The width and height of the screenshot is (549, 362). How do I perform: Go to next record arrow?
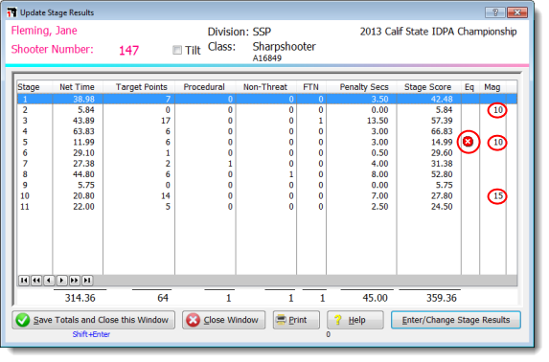(x=61, y=280)
